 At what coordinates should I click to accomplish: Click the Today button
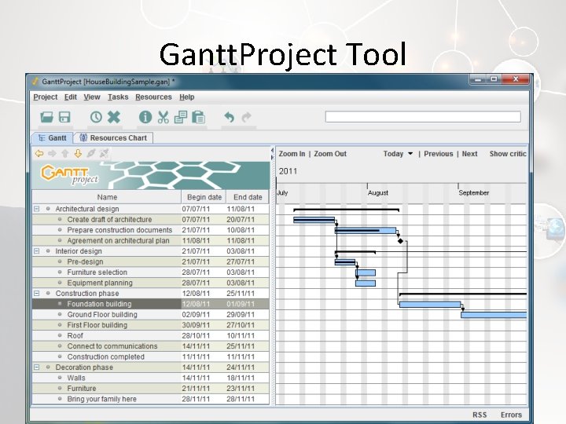393,154
